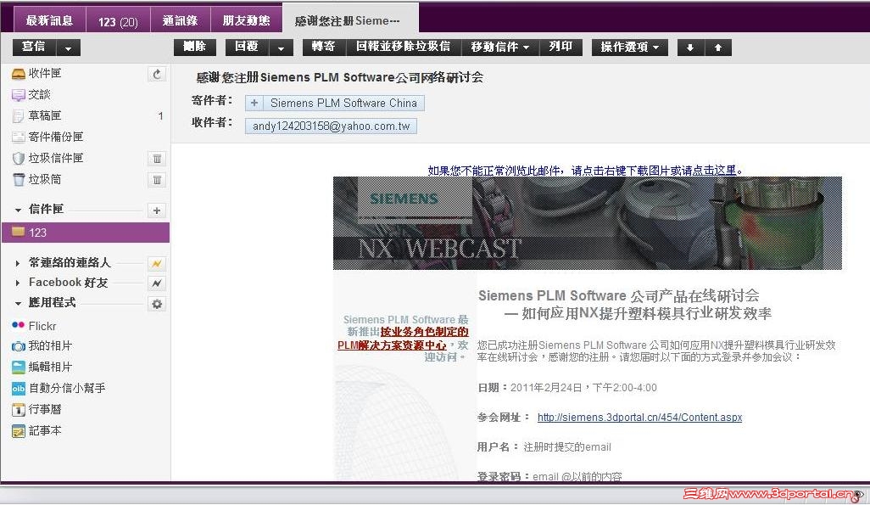Screen dimensions: 870x505
Task: Open the 收件匣 inbox folder
Action: point(36,73)
